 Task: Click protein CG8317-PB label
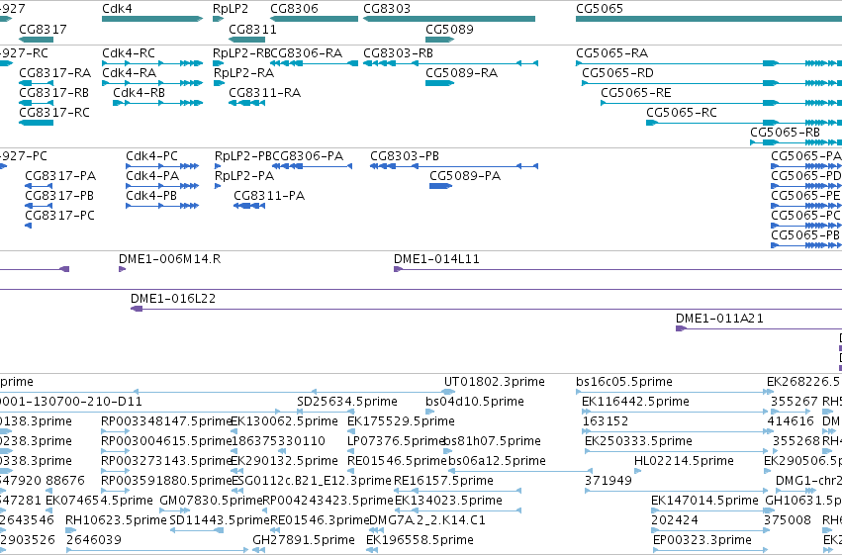click(59, 196)
